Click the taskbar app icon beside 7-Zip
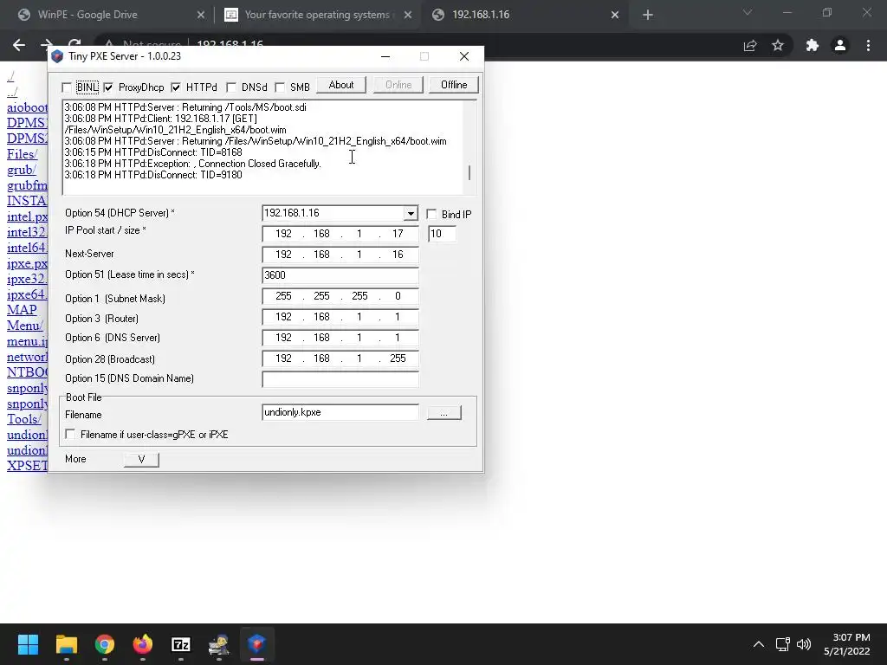This screenshot has width=887, height=665. pyautogui.click(x=218, y=644)
